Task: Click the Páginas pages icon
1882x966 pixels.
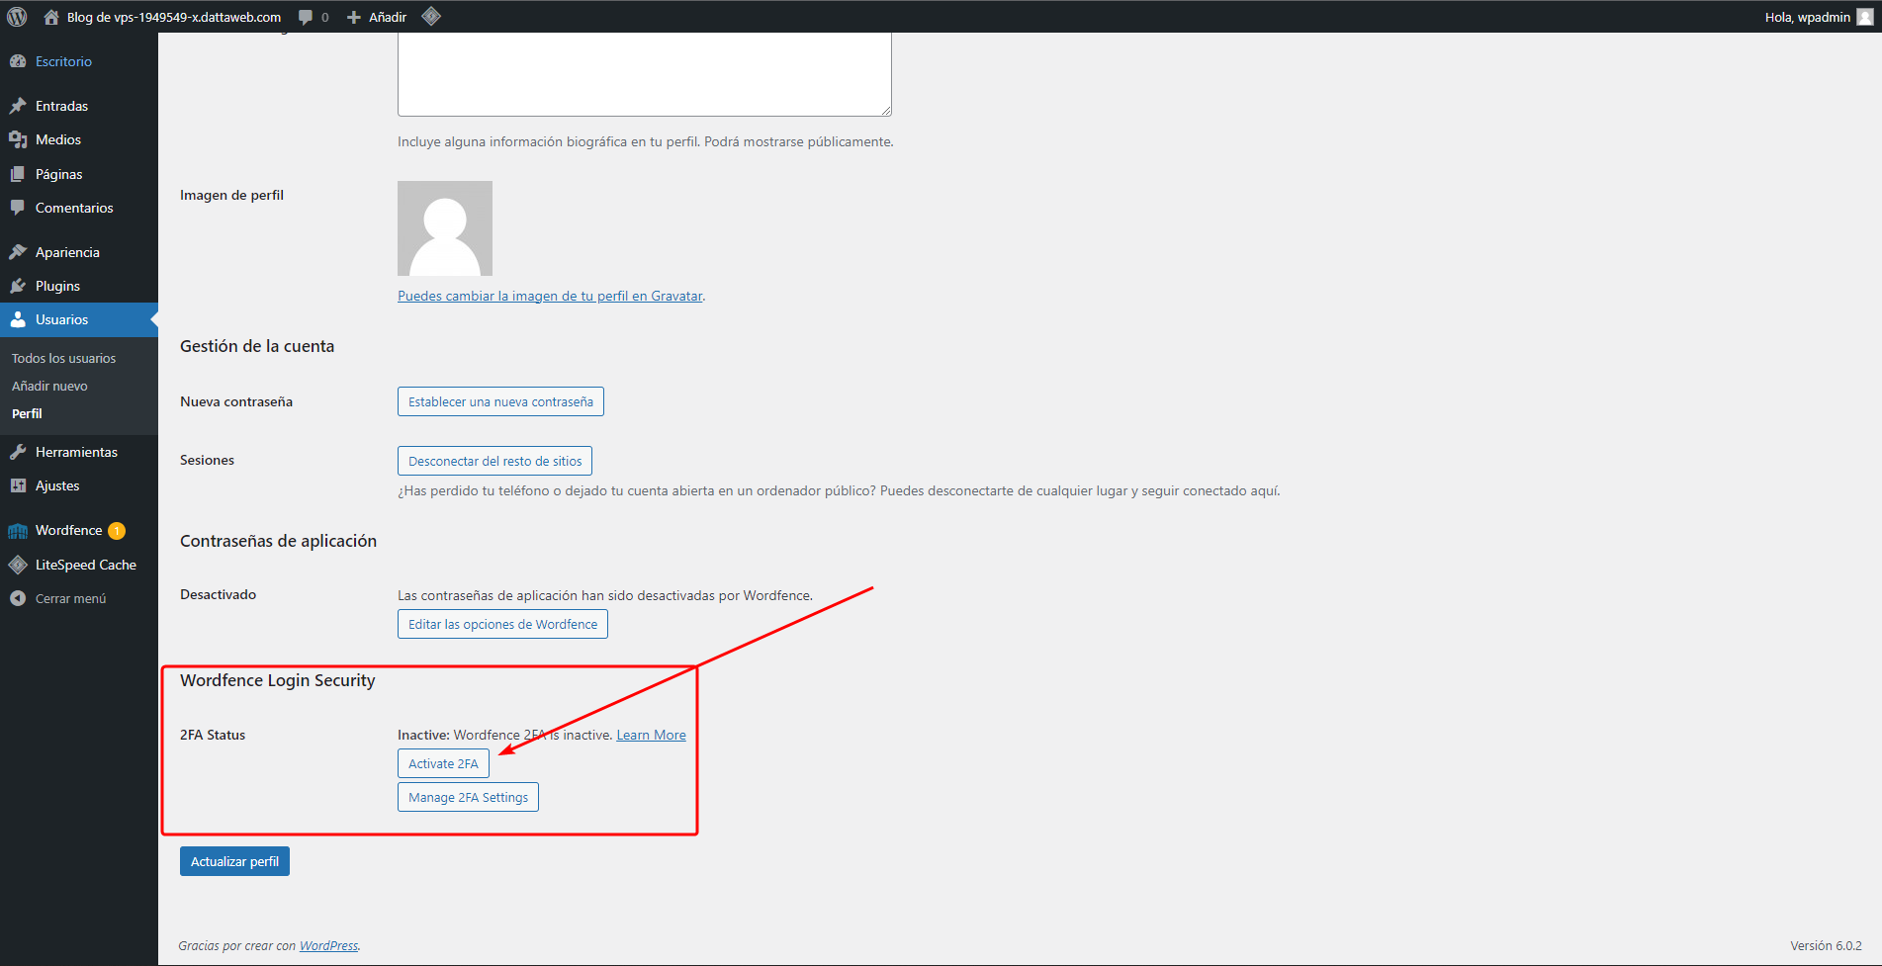Action: coord(18,174)
